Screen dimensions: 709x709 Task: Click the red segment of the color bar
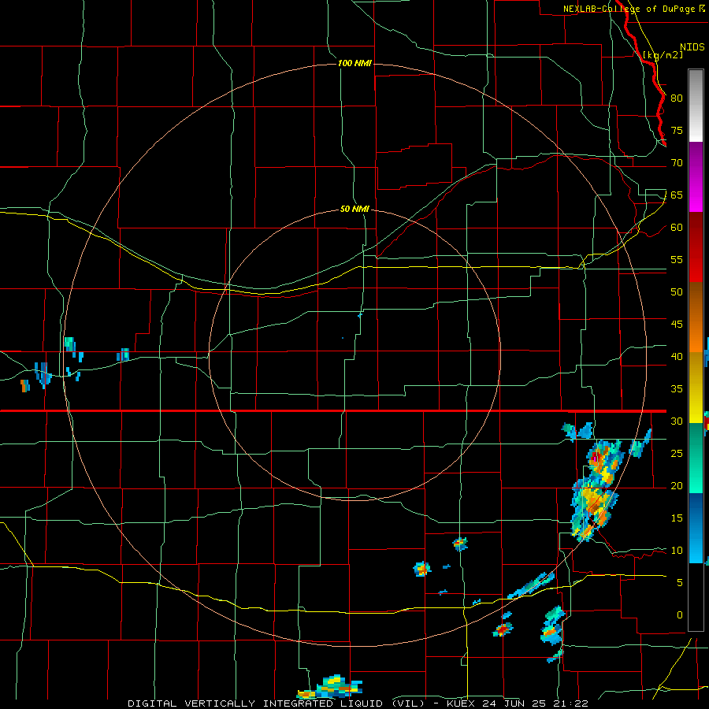pyautogui.click(x=696, y=247)
